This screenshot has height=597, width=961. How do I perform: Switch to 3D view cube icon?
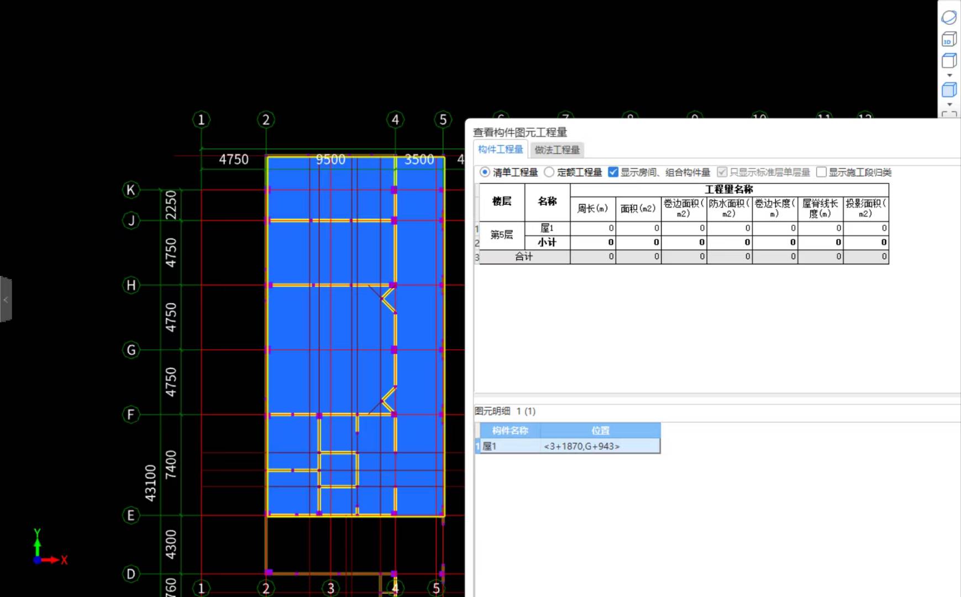949,39
